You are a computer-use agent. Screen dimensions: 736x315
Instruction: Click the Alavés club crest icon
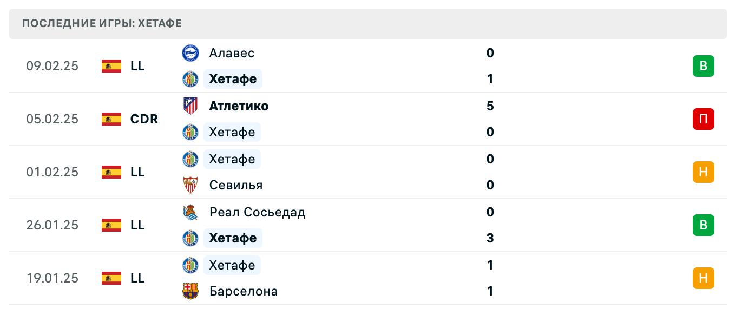click(x=190, y=53)
